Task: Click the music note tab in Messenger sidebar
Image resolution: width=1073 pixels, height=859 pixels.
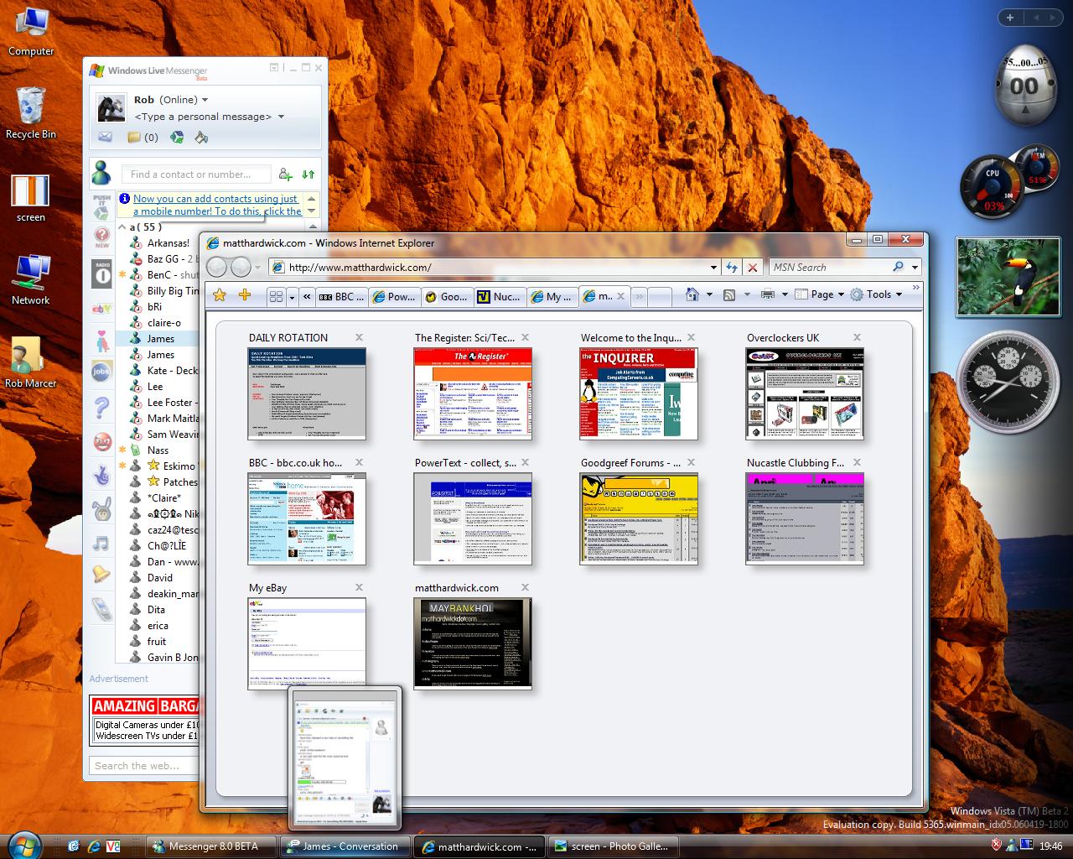Action: (101, 543)
